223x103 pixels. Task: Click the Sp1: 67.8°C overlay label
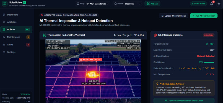click(94, 81)
